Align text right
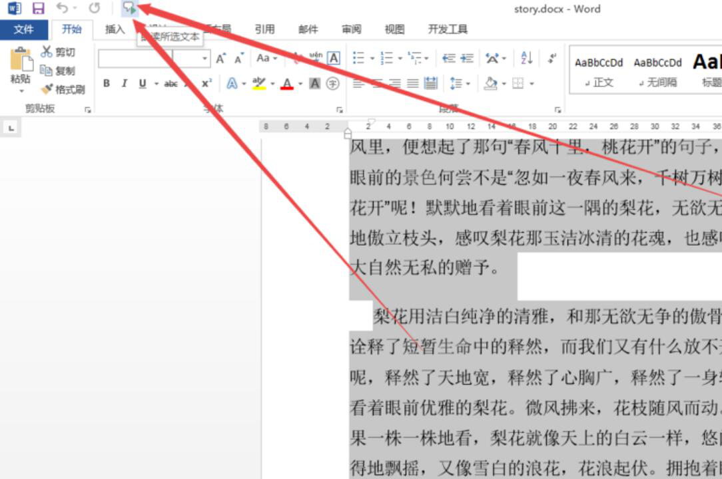722x479 pixels. pos(394,83)
